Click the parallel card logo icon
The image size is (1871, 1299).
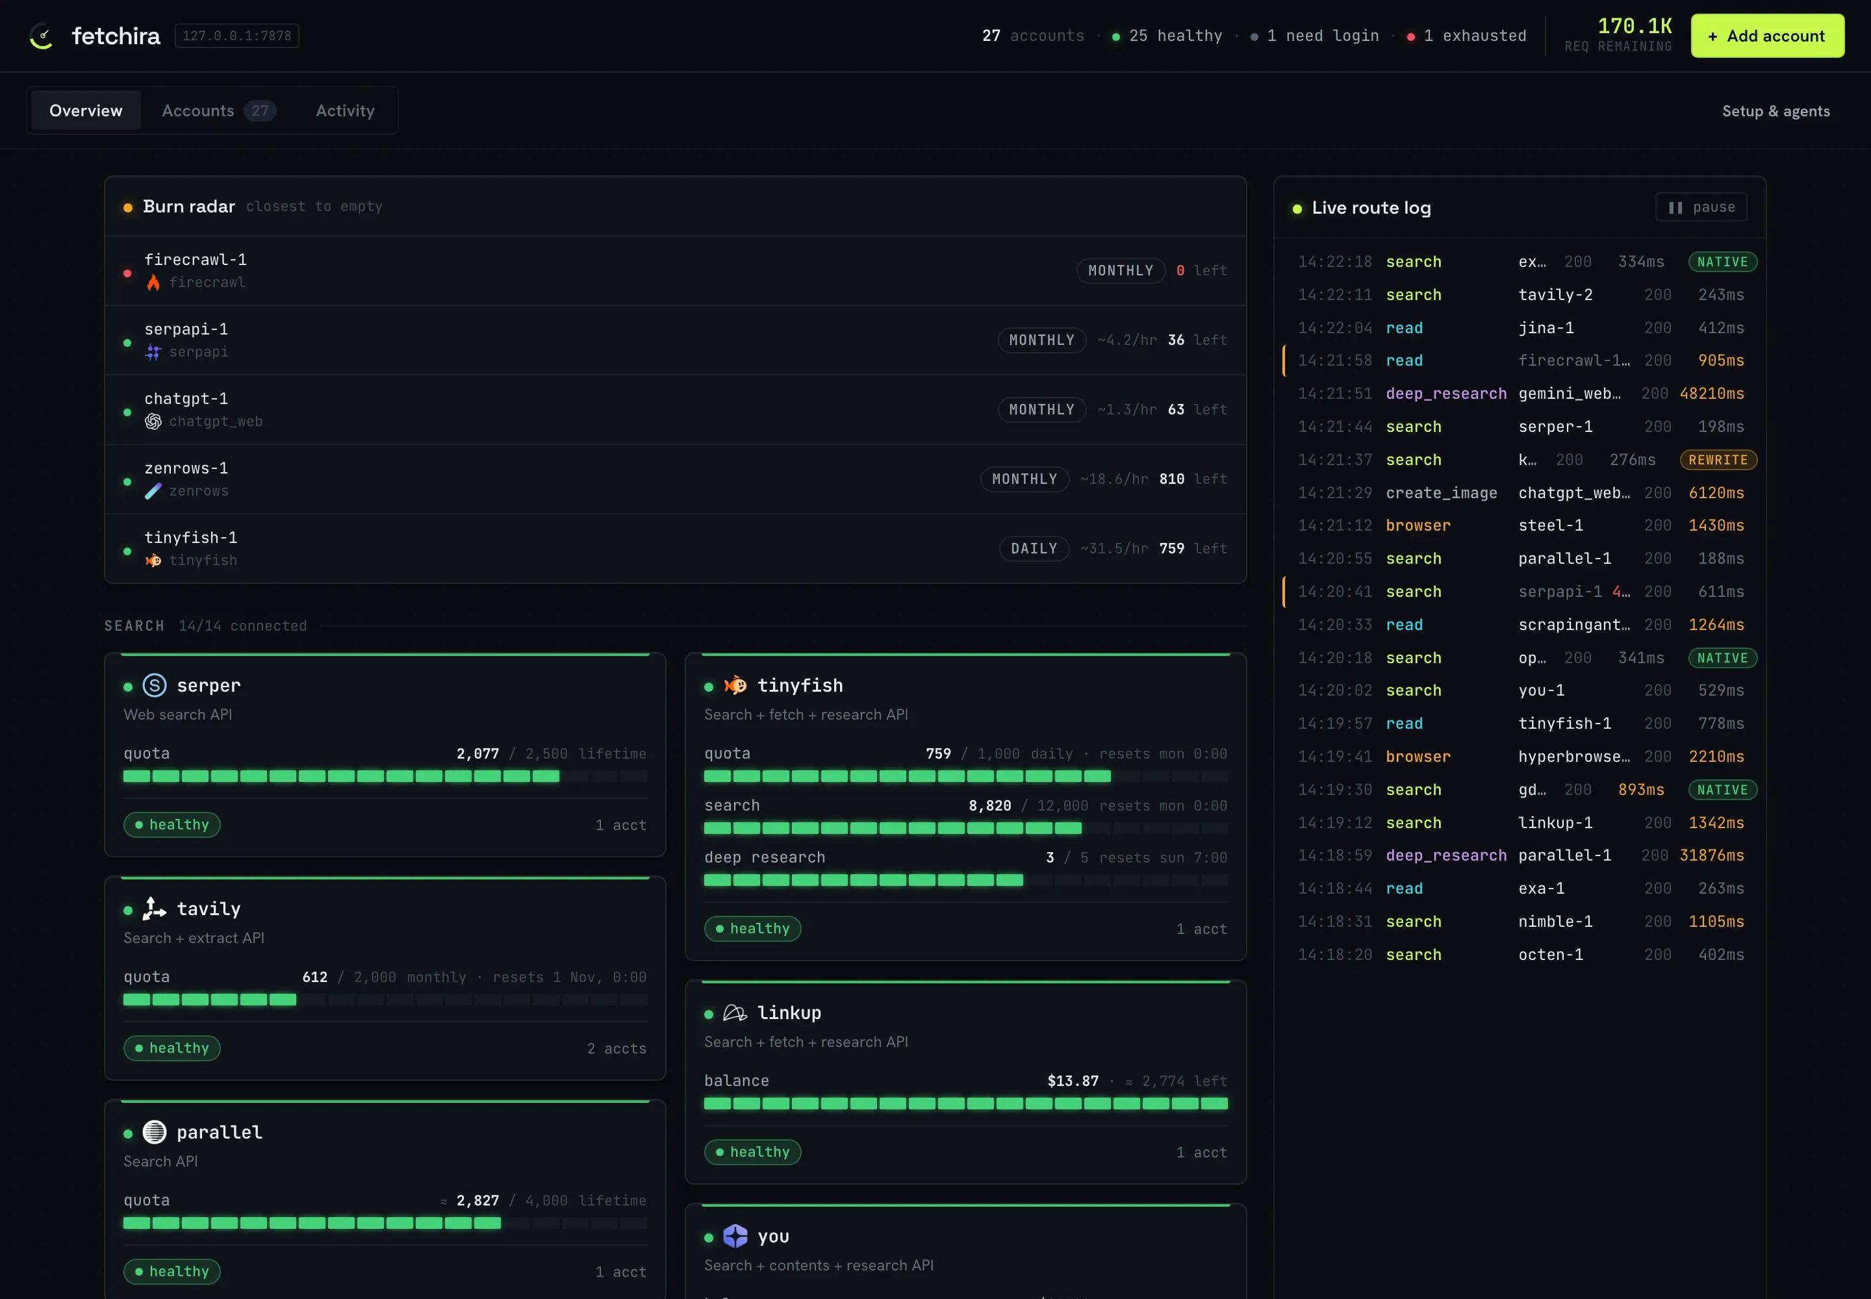155,1132
